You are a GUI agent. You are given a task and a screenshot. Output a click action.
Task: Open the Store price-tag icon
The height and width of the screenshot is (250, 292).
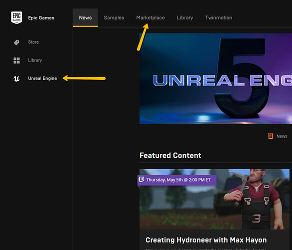pyautogui.click(x=16, y=42)
